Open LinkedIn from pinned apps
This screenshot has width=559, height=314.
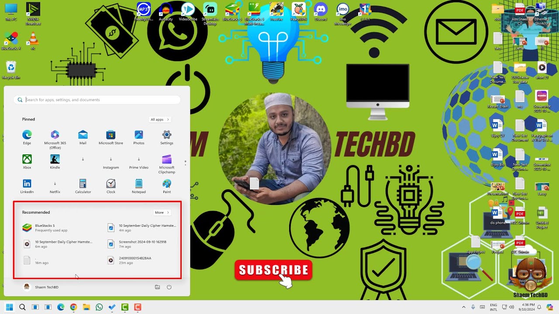point(27,186)
